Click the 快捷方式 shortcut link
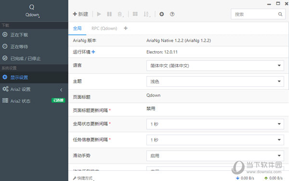The width and height of the screenshot is (289, 181). click(83, 178)
